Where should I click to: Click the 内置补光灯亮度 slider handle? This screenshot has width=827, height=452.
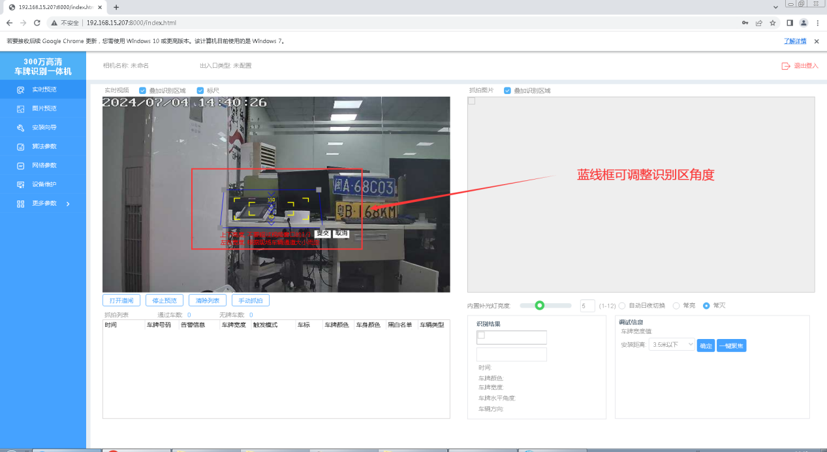coord(539,305)
